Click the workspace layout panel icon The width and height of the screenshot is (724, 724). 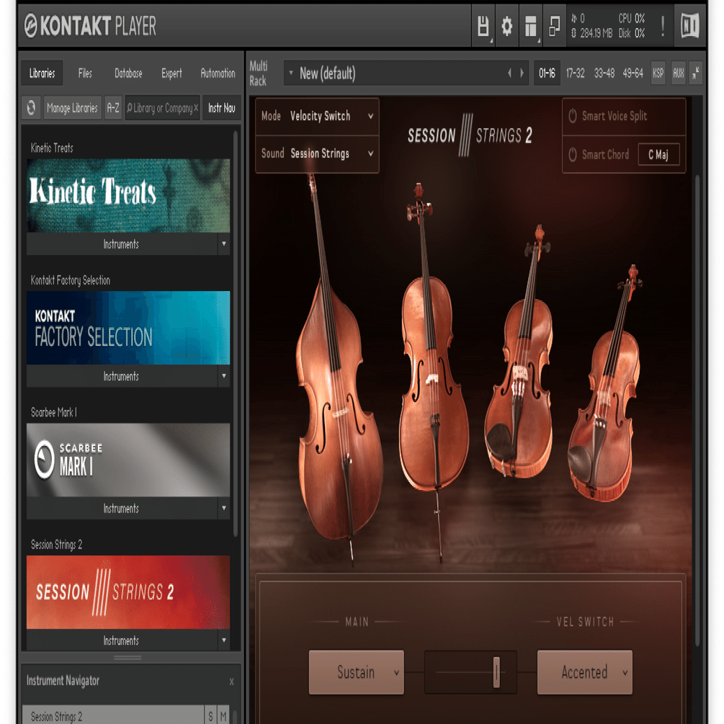[x=531, y=26]
